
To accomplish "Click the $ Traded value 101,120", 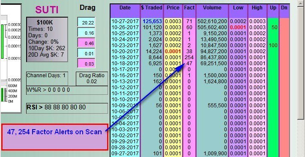I will coord(152,27).
